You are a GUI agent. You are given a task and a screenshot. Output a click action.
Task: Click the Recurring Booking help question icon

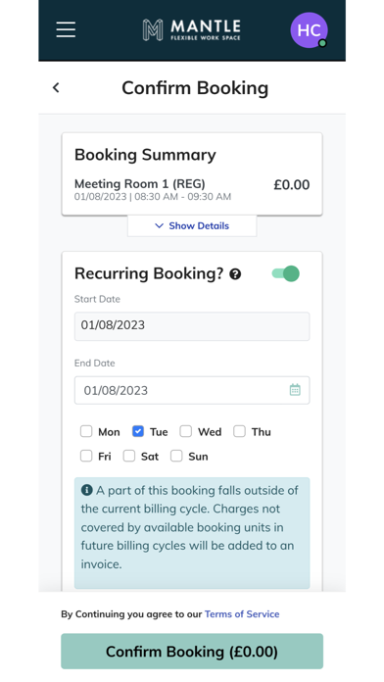[235, 274]
